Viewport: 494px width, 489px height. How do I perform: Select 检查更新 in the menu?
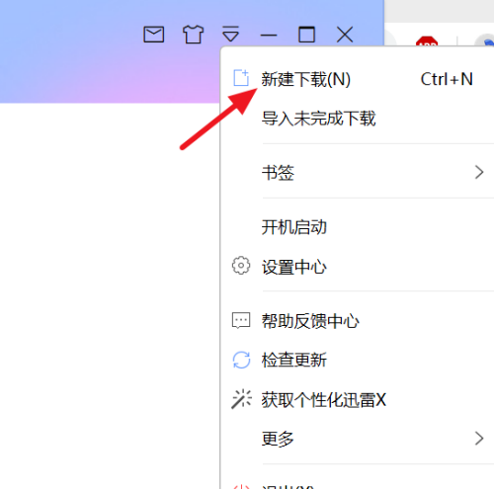point(358,360)
